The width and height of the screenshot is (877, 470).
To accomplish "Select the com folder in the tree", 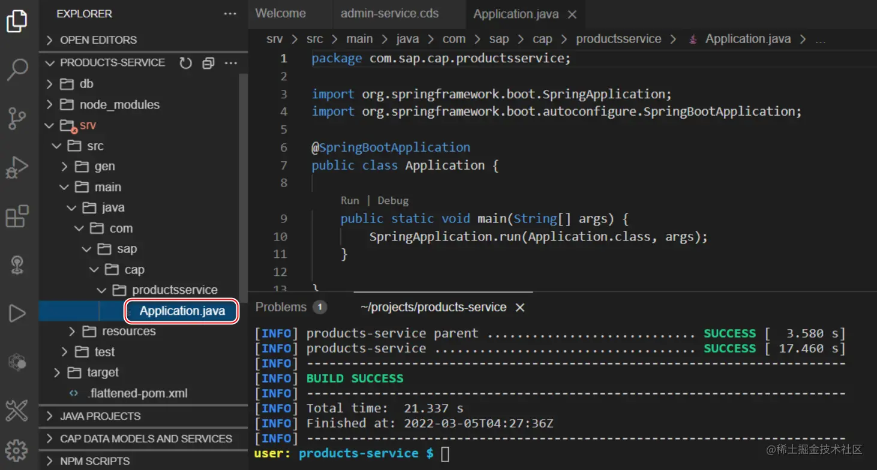I will (x=121, y=229).
